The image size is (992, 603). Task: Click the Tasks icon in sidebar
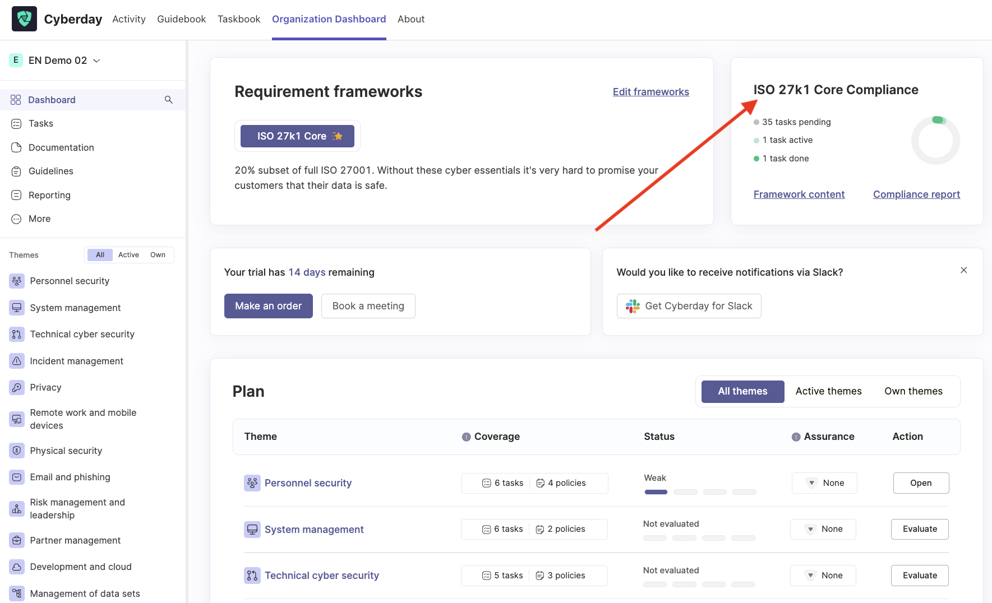pos(16,124)
